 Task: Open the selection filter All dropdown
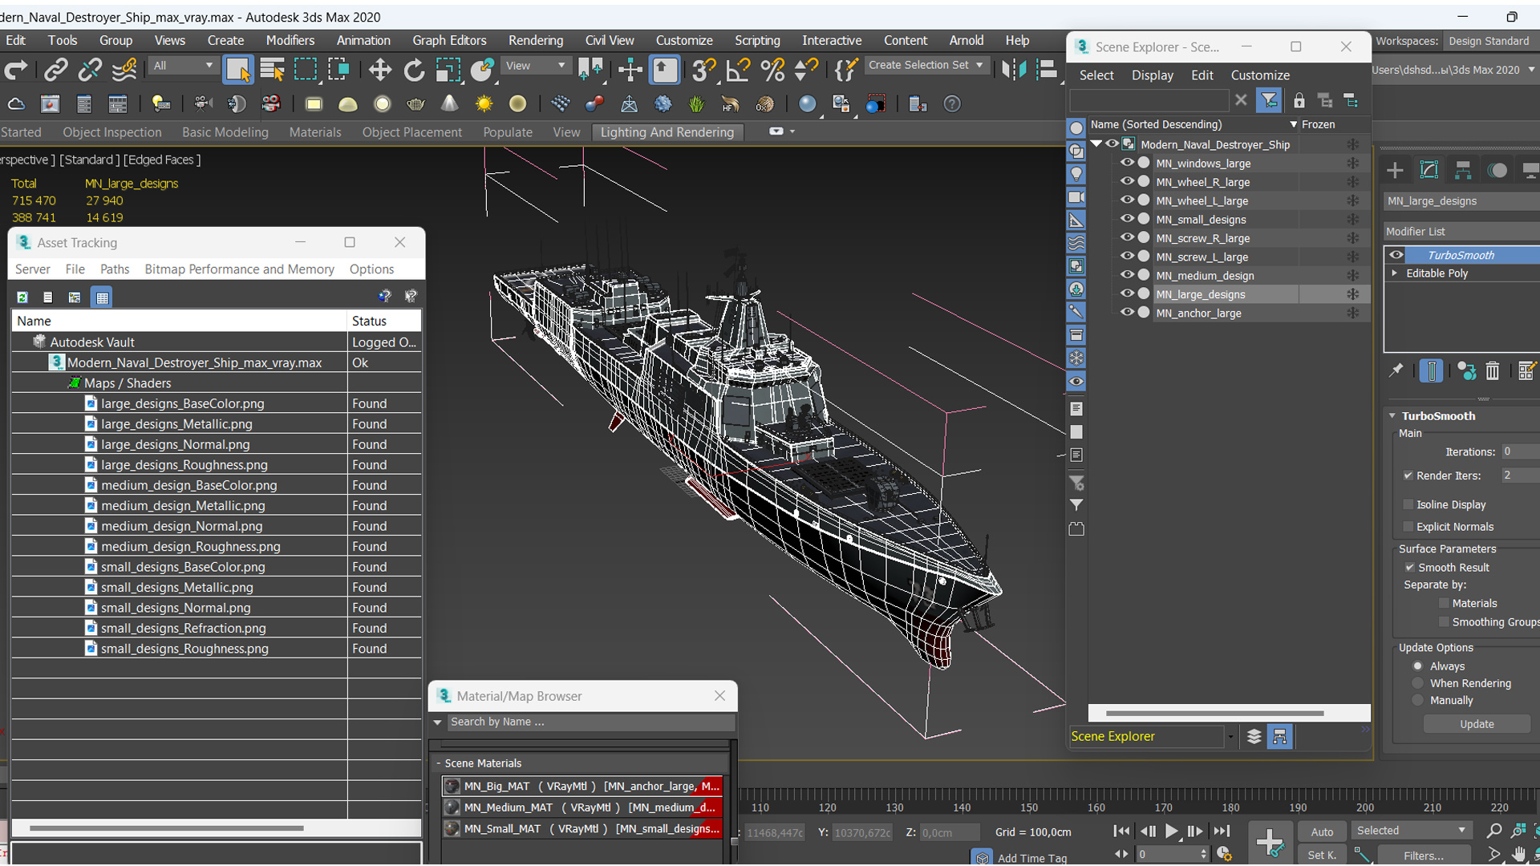click(x=183, y=66)
